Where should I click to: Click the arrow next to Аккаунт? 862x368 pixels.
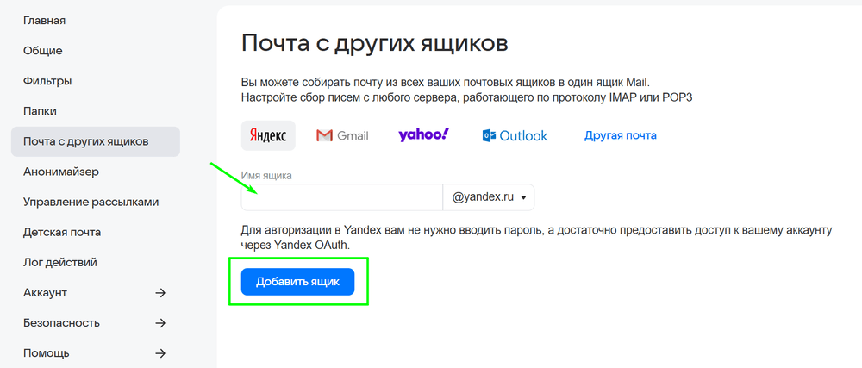pos(159,293)
